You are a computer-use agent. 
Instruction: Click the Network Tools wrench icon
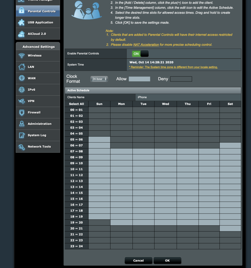[22, 147]
